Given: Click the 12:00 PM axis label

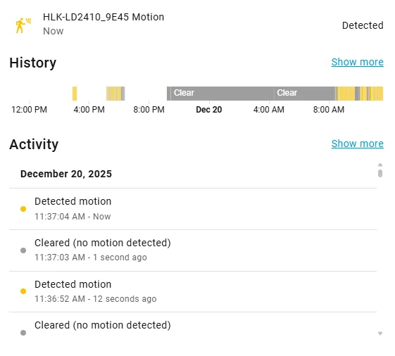Looking at the screenshot, I should [30, 110].
